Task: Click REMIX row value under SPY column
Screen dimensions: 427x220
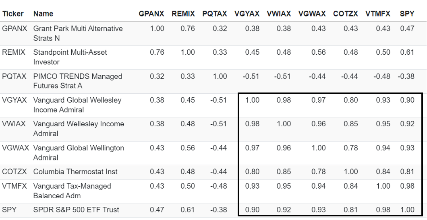Action: tap(407, 52)
